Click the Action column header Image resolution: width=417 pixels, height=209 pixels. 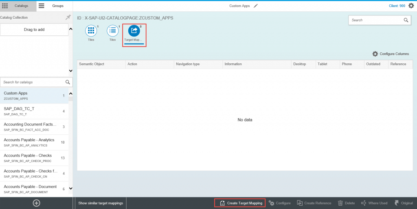(x=150, y=64)
